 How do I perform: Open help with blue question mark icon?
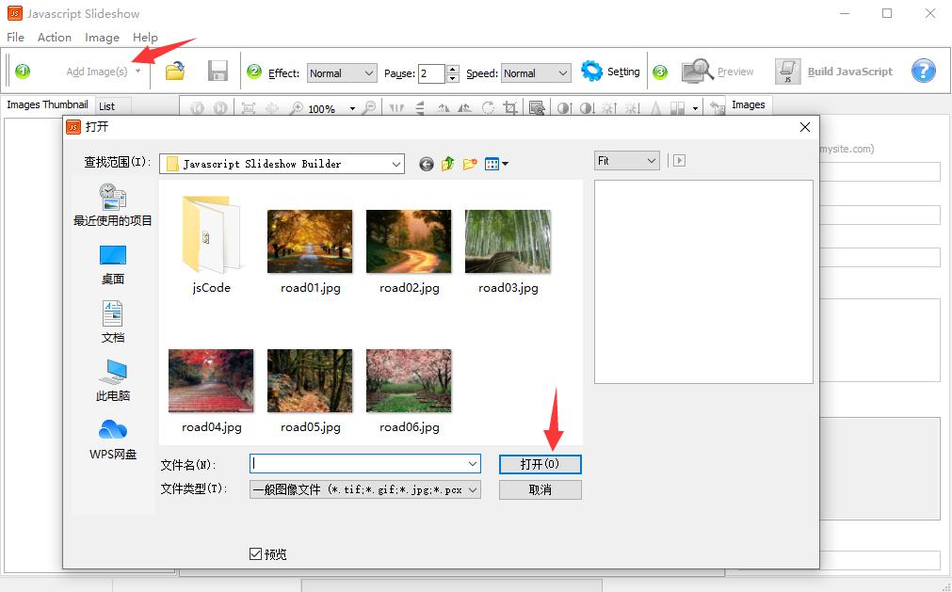pos(923,71)
